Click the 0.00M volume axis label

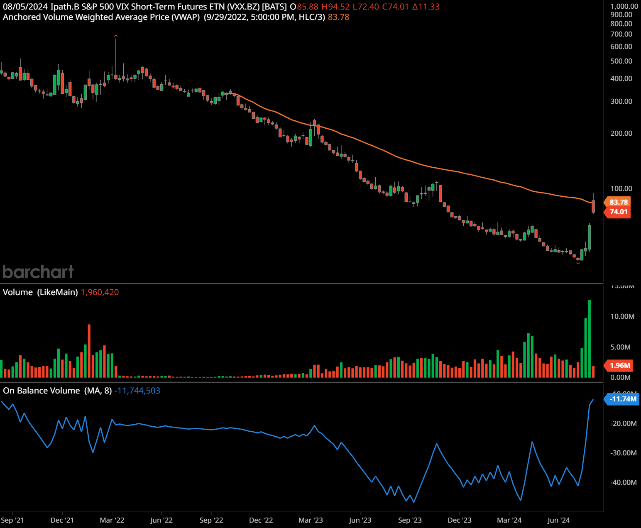tap(620, 377)
